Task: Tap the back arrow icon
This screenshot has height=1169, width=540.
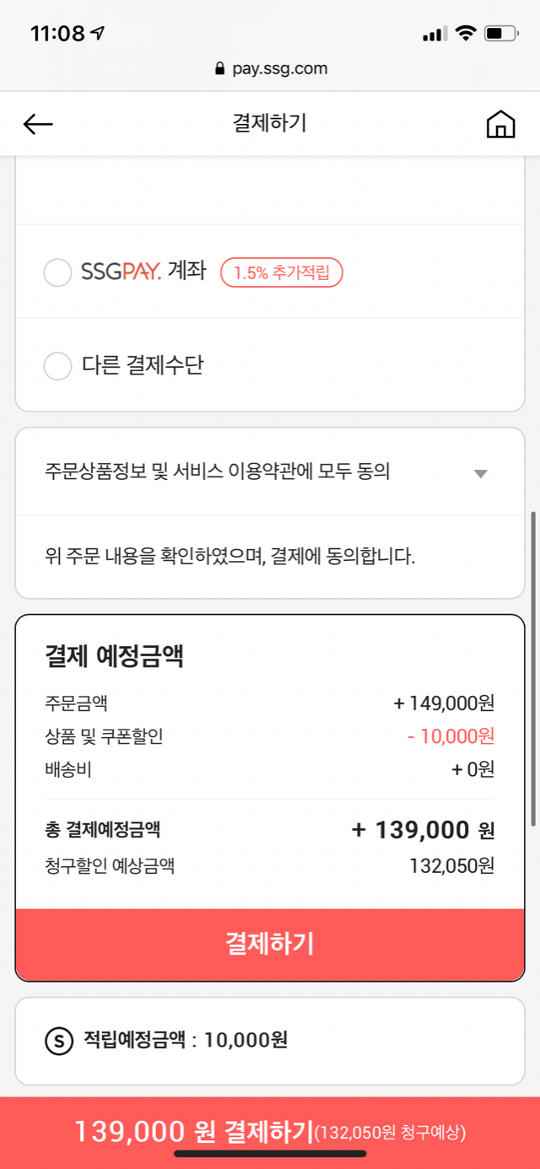Action: coord(38,125)
